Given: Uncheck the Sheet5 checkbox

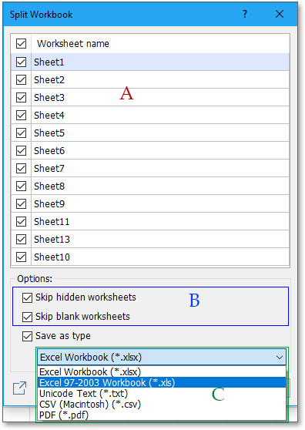Looking at the screenshot, I should [21, 133].
